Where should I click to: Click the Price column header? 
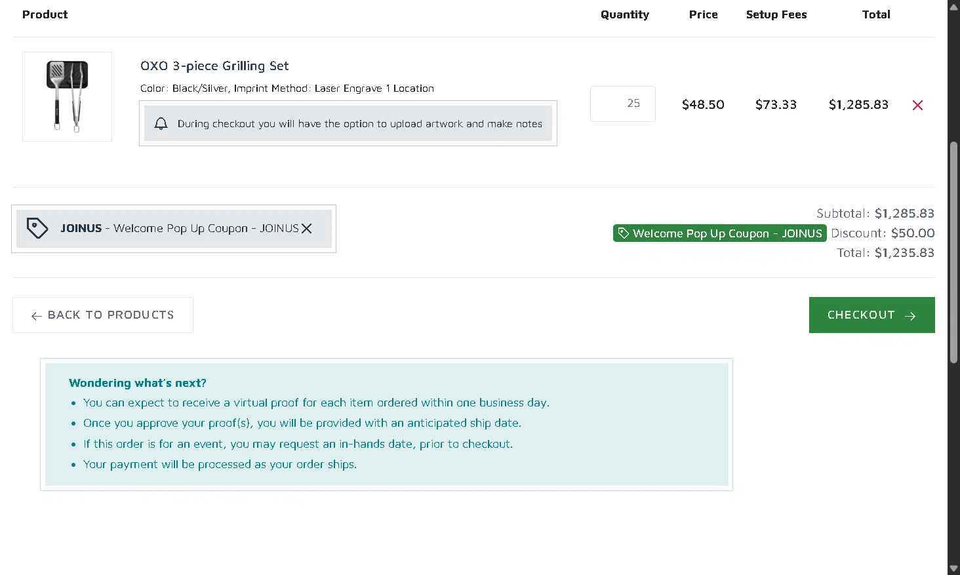(704, 14)
